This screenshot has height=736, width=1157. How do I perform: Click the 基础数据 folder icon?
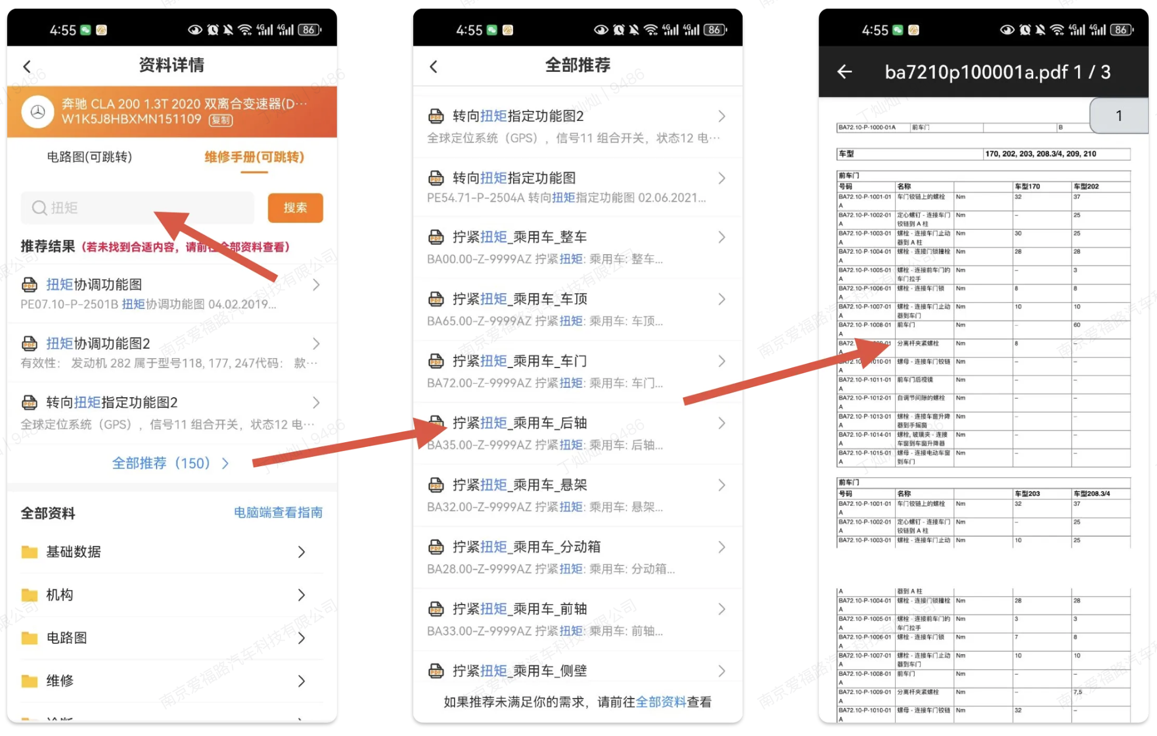click(30, 552)
